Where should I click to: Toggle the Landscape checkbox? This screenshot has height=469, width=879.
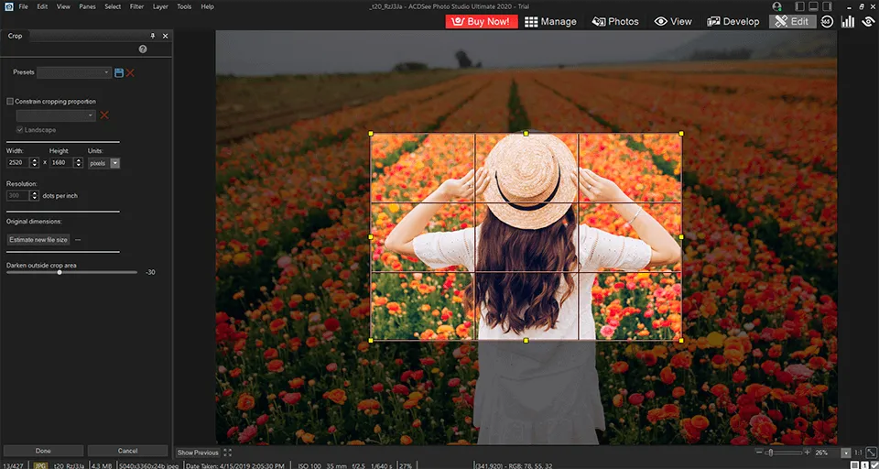click(x=21, y=130)
